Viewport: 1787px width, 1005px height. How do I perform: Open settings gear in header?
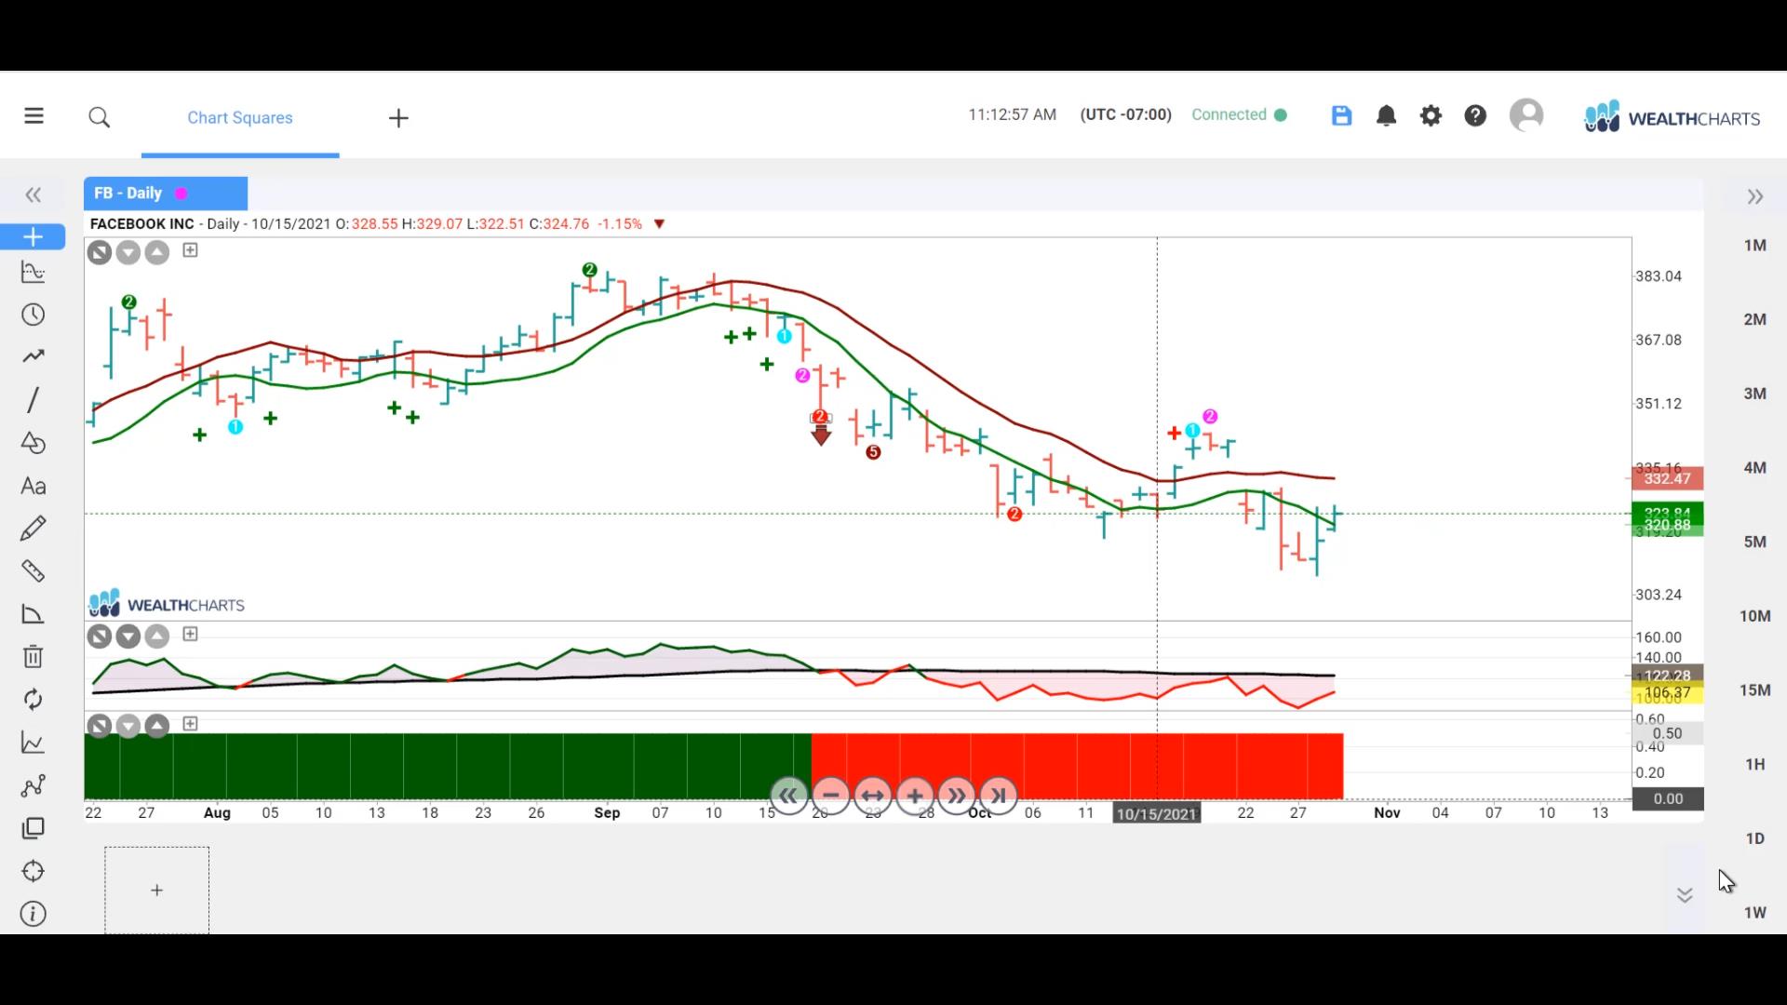1431,115
